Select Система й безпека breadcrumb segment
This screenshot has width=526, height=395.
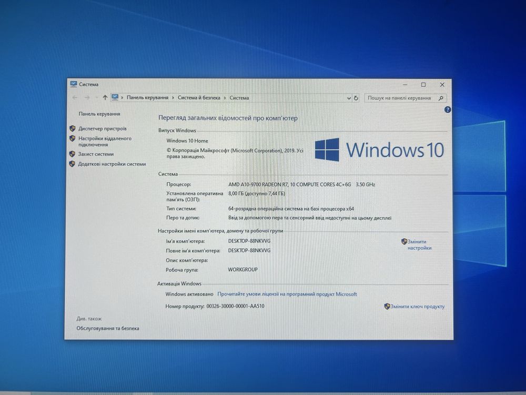(199, 98)
